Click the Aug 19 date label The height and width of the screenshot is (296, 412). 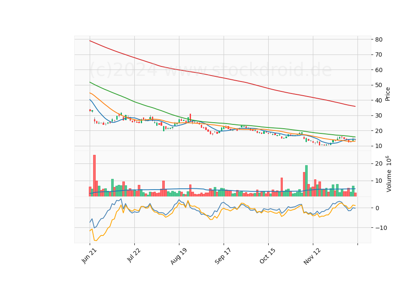pyautogui.click(x=179, y=256)
